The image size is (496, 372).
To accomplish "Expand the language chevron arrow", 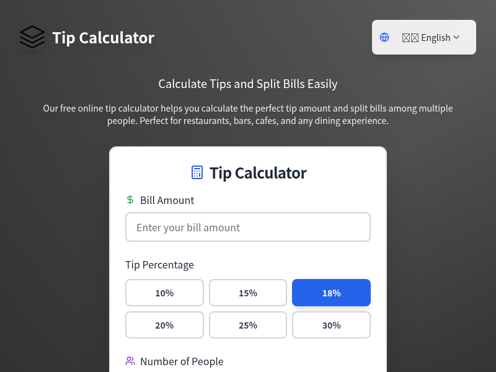I will tap(456, 37).
